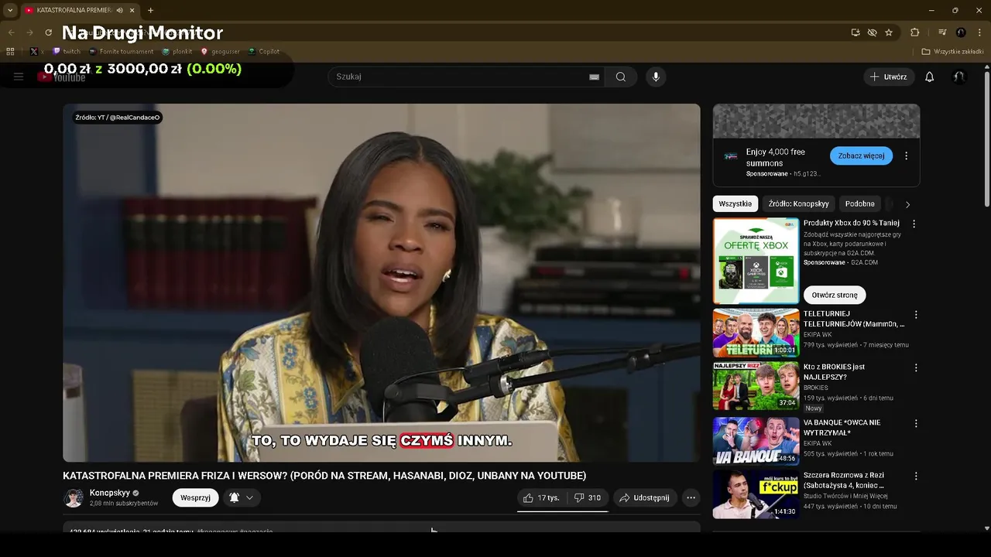The image size is (991, 557).
Task: Open options for VA BANQUE video
Action: 916,423
